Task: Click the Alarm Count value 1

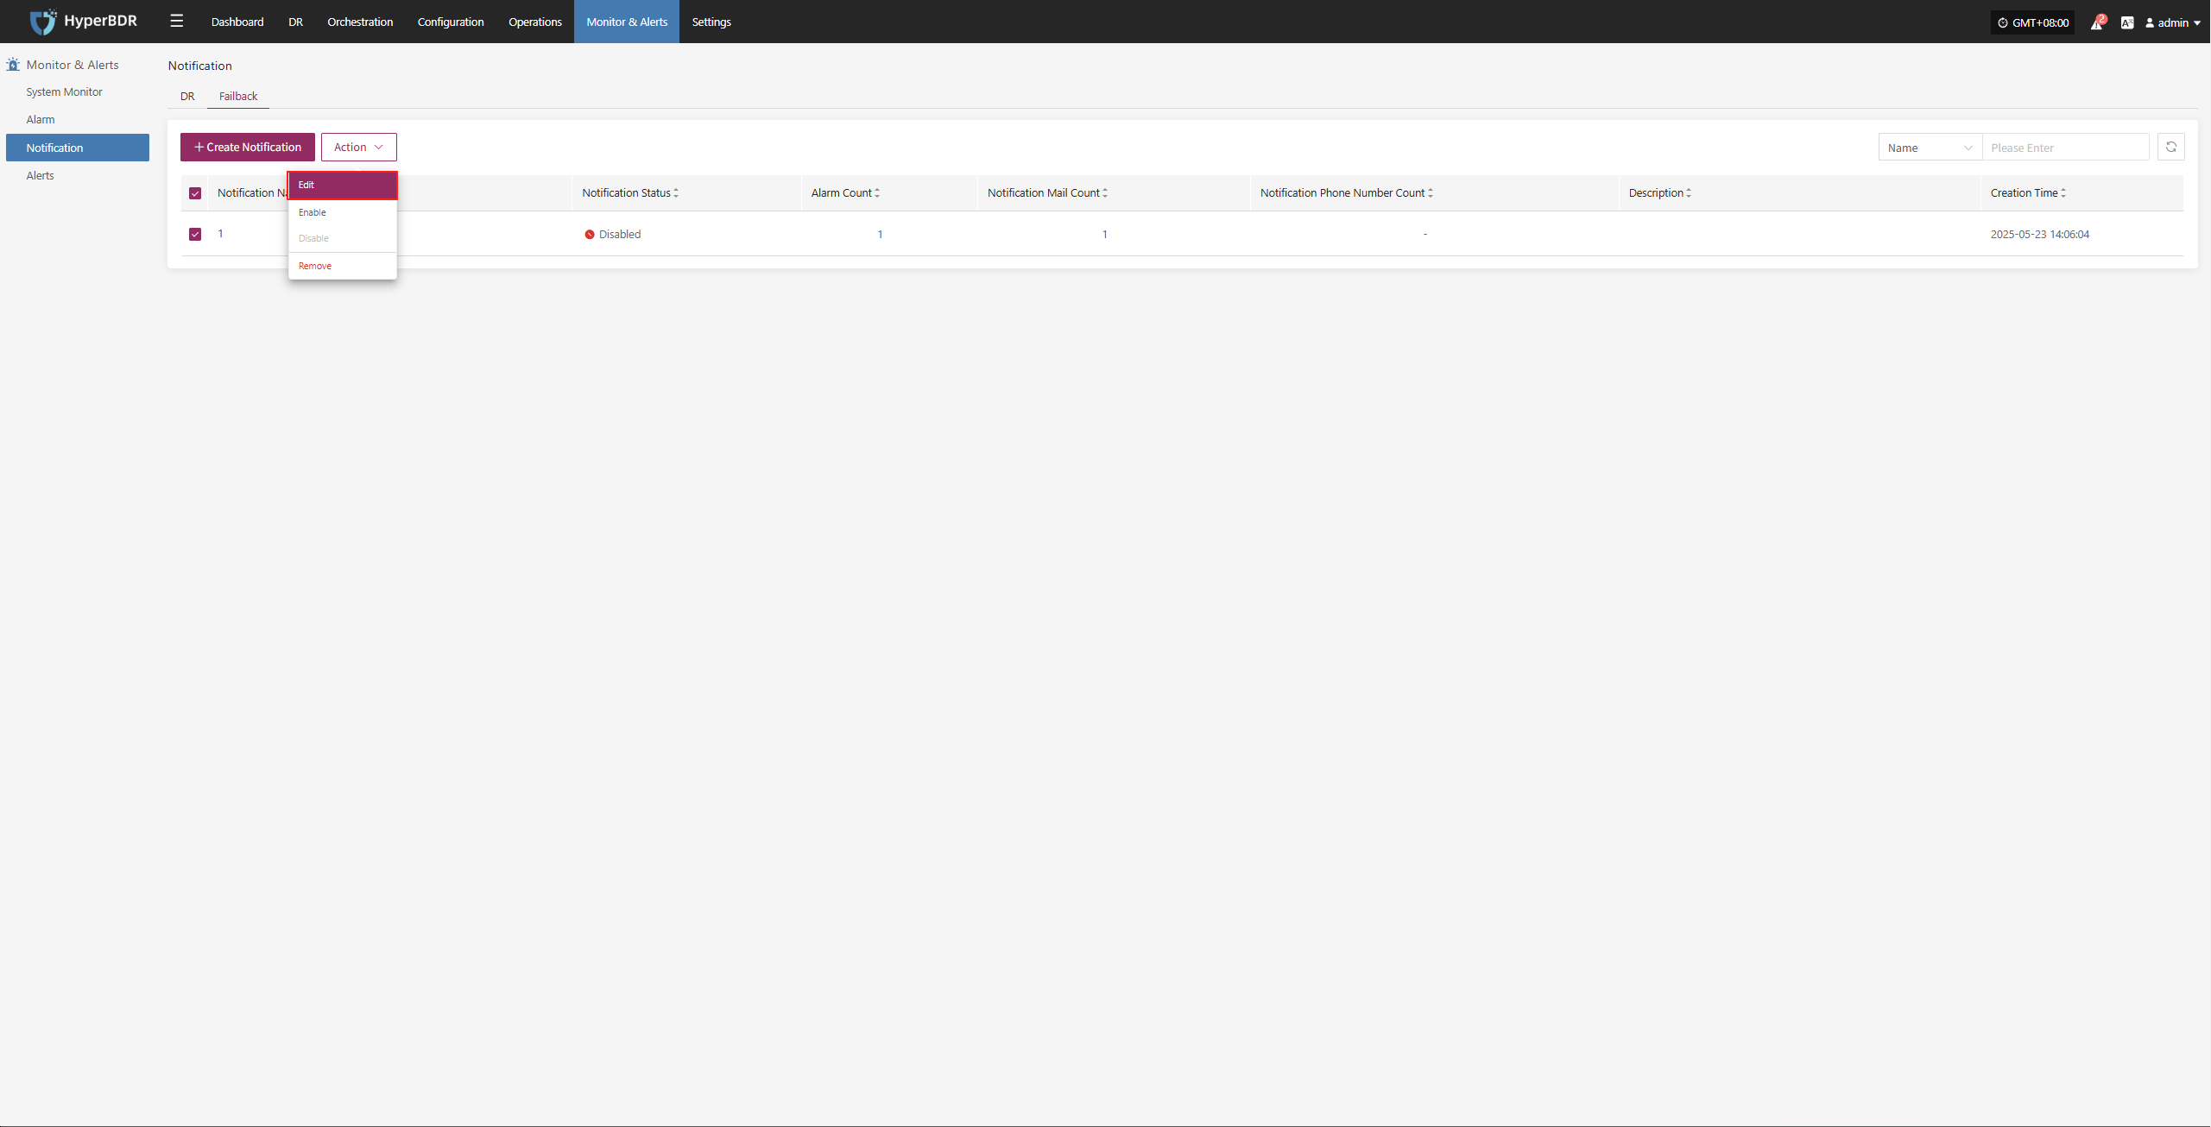Action: tap(880, 235)
